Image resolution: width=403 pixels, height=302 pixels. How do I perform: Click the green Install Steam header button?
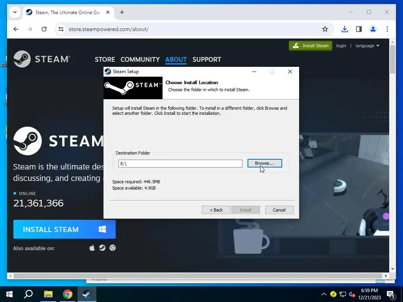click(x=311, y=46)
